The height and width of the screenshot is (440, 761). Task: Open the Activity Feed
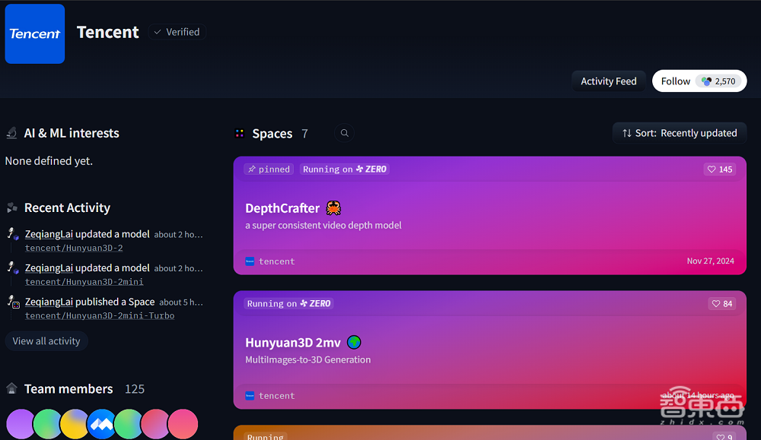pyautogui.click(x=608, y=81)
